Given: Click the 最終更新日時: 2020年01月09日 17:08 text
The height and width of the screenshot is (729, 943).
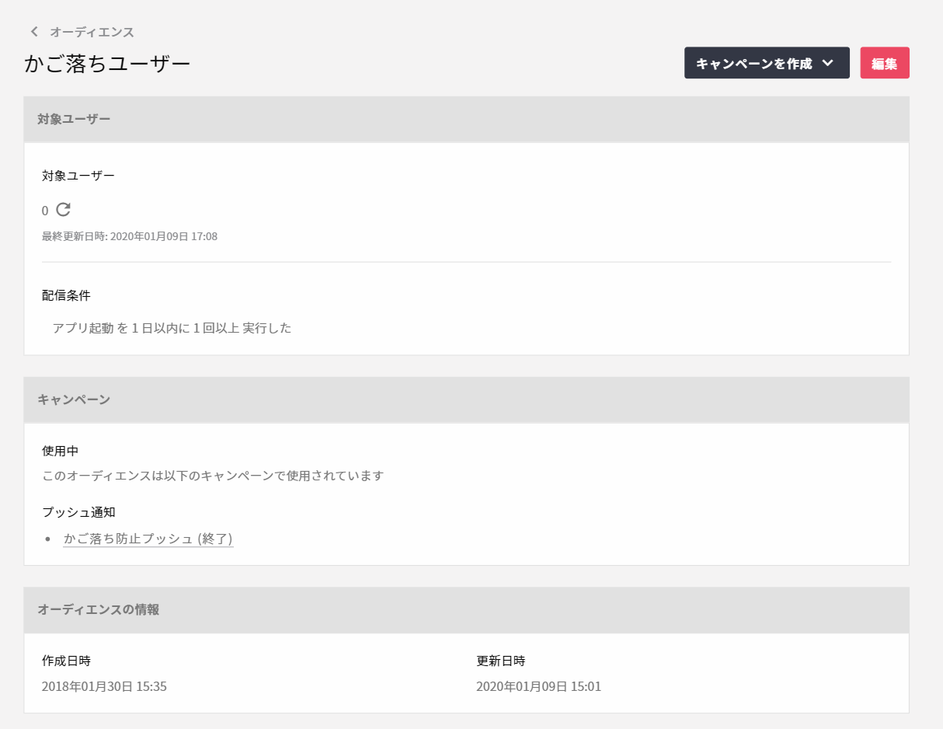Looking at the screenshot, I should point(130,236).
